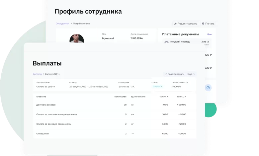This screenshot has height=156, width=259.
Task: Select the Текущий период row
Action: click(187, 42)
